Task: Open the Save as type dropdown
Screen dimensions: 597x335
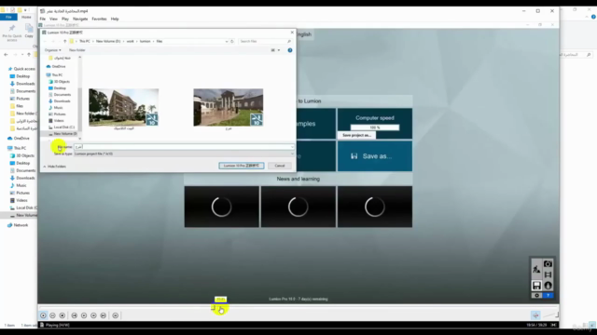Action: pyautogui.click(x=184, y=154)
